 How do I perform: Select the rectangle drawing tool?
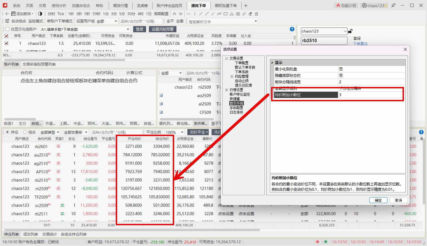pyautogui.click(x=226, y=14)
